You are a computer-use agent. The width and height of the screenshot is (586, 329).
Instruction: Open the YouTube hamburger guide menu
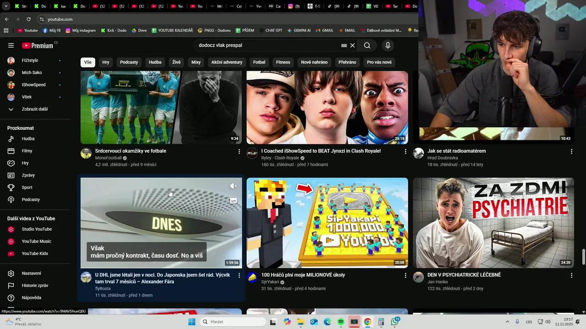click(x=11, y=45)
